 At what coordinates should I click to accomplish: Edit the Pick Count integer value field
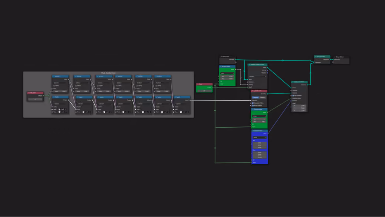(36, 99)
